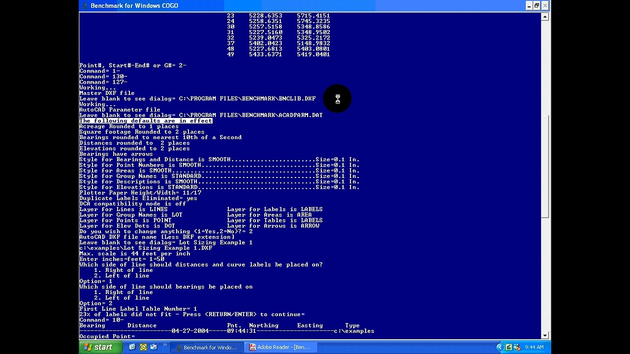Click 'Square footage Rounded to 2 places' line
The image size is (630, 354).
click(x=142, y=132)
